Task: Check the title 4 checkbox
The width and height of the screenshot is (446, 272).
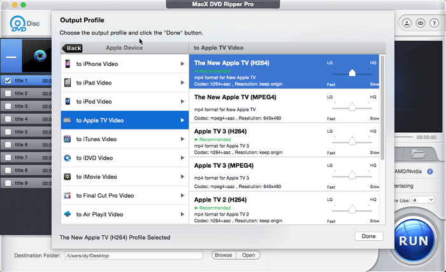Action: coord(8,119)
